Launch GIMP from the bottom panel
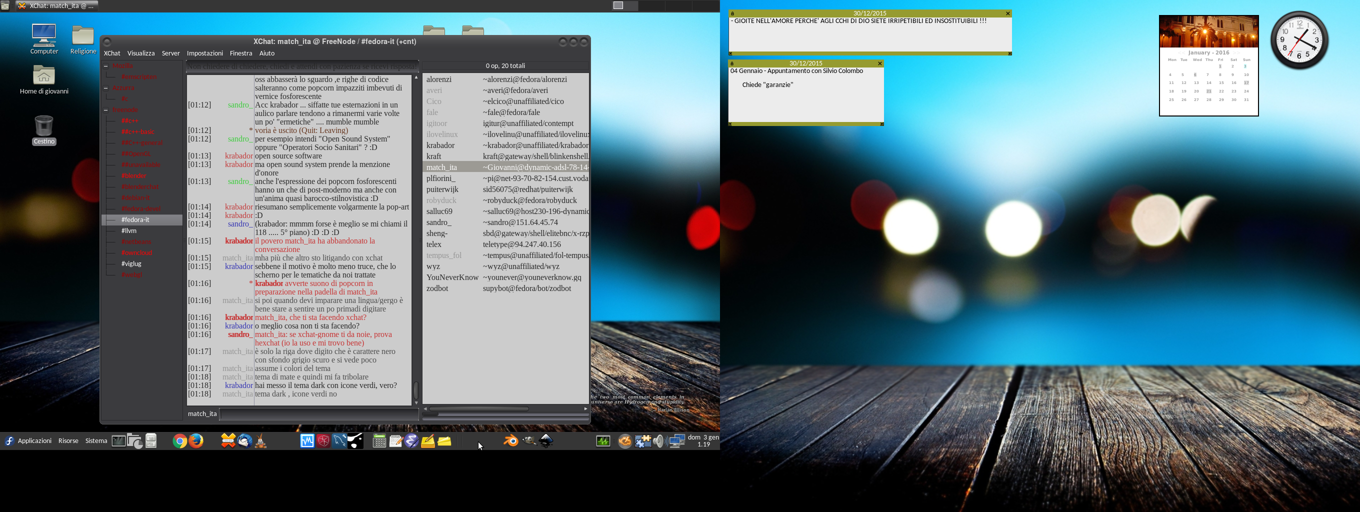Viewport: 1360px width, 512px height. pyautogui.click(x=529, y=440)
